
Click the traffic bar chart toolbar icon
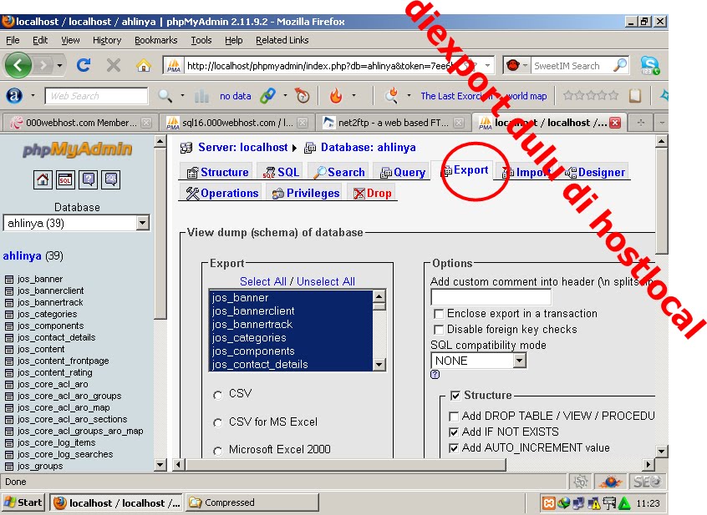tap(201, 95)
